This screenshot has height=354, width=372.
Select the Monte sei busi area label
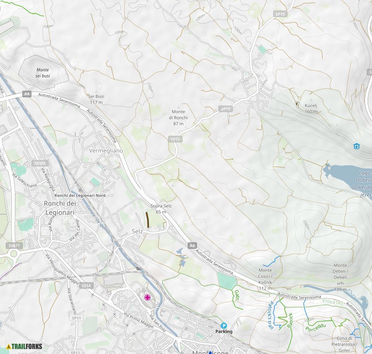(x=43, y=72)
